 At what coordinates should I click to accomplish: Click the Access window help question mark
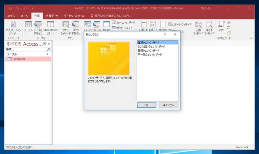[219, 8]
